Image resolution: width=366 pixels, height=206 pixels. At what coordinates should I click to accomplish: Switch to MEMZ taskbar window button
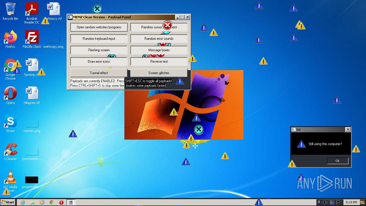pos(71,202)
